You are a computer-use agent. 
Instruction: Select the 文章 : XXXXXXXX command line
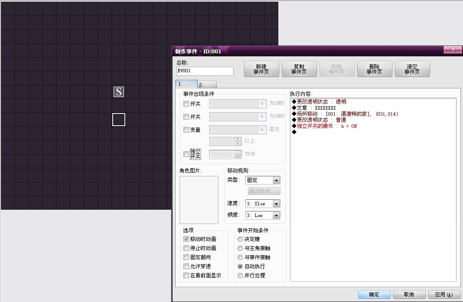[314, 108]
